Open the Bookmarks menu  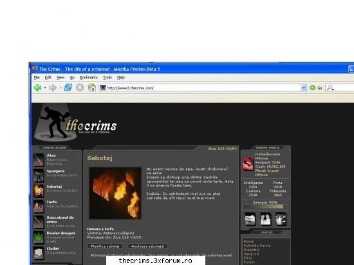pos(89,77)
